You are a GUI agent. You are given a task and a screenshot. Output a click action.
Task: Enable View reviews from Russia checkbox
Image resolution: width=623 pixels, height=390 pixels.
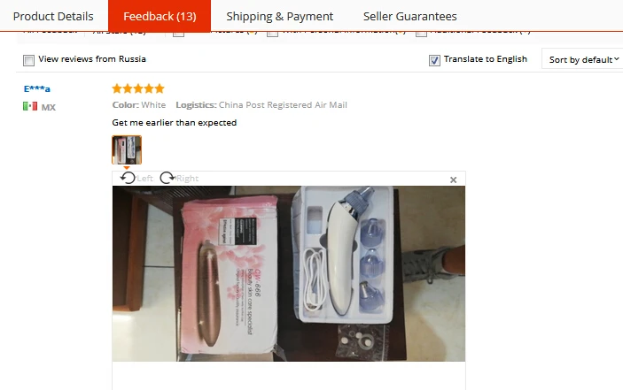click(28, 60)
